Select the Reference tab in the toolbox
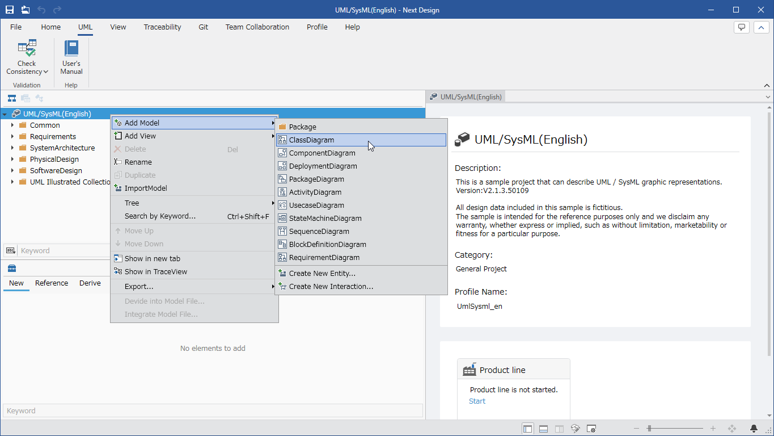 pos(52,283)
